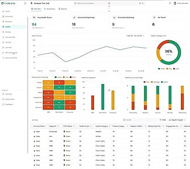Open the Import / Export dropdown
The height and width of the screenshot is (169, 190).
click(177, 120)
